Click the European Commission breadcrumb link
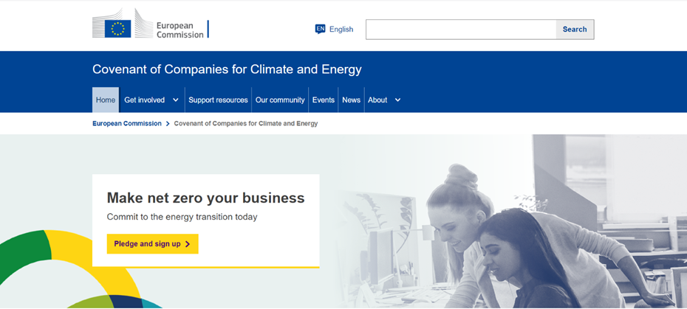687x309 pixels. point(127,124)
